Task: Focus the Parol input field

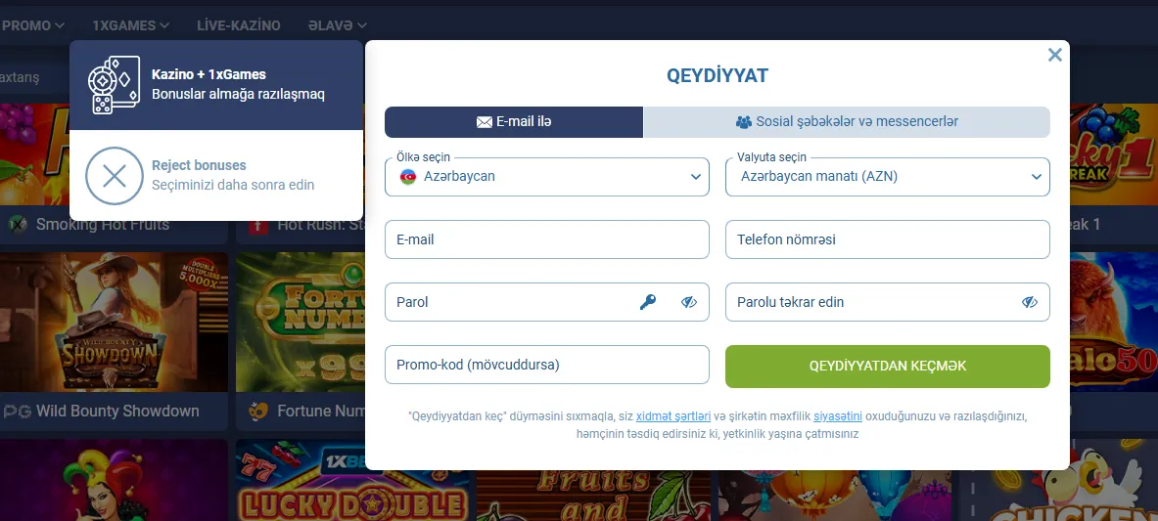Action: point(546,302)
